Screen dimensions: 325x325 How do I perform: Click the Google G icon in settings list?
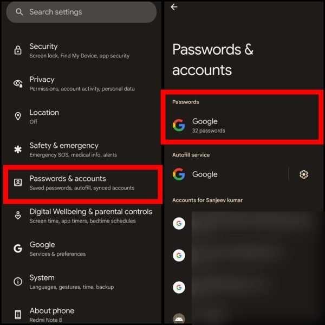(18, 249)
